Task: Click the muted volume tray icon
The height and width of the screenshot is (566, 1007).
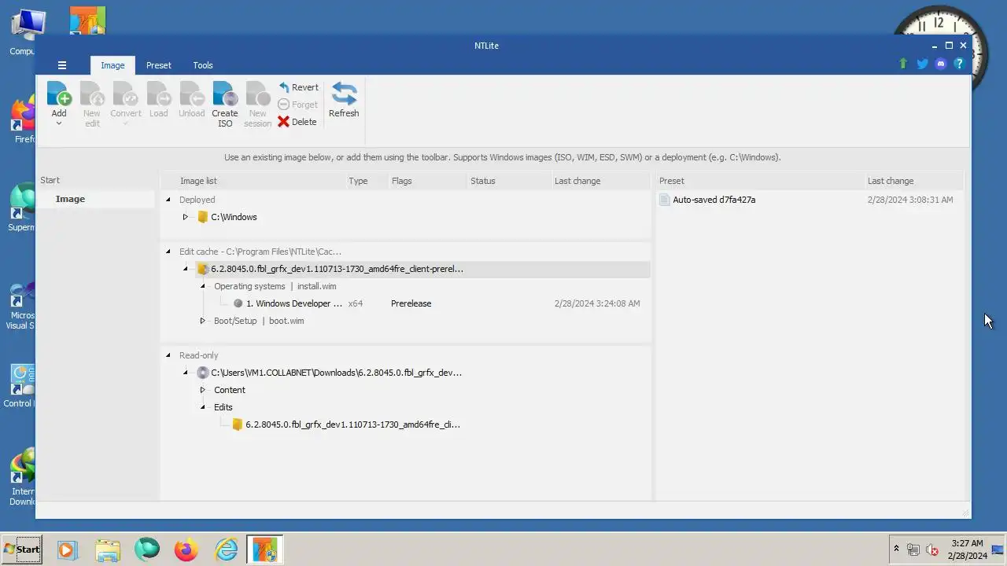Action: pos(932,549)
